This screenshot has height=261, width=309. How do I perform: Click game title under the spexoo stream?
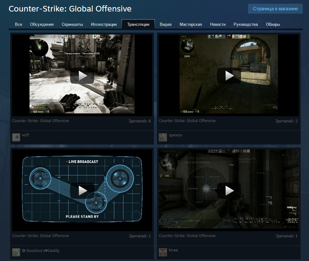pos(187,121)
